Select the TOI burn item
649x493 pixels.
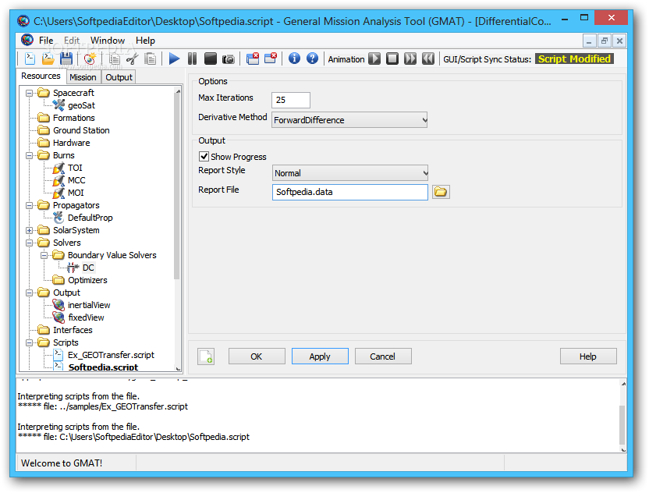75,168
